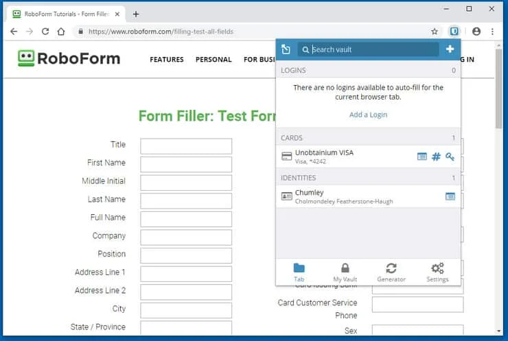Click the City input field
Screen dimensions: 508x341
coord(186,310)
